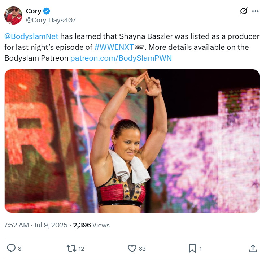View the 2,396 Views analytics
Image resolution: width=266 pixels, height=261 pixels.
(91, 225)
